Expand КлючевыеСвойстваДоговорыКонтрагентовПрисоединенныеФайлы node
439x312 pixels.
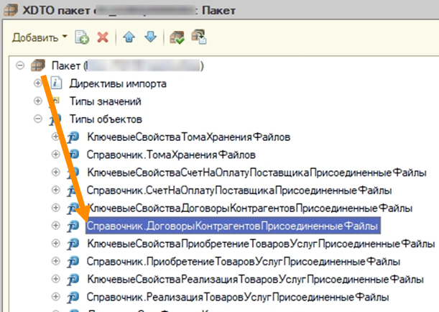(56, 208)
